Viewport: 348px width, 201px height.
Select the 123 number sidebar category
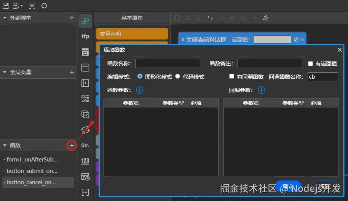(85, 161)
